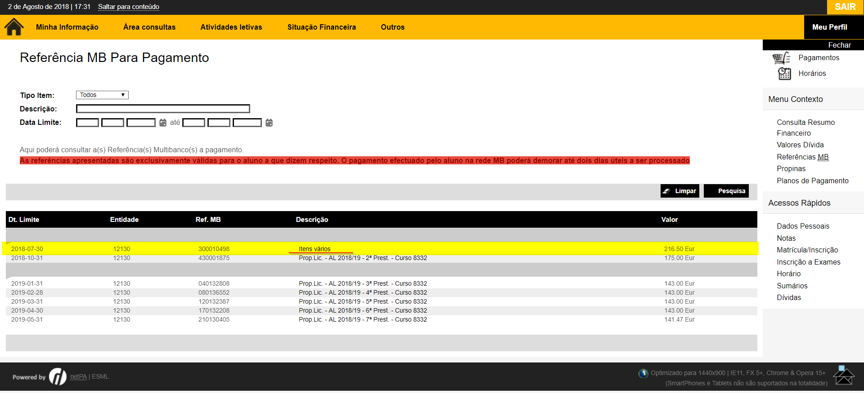
Task: Focus the first date field after 'até'
Action: point(193,123)
